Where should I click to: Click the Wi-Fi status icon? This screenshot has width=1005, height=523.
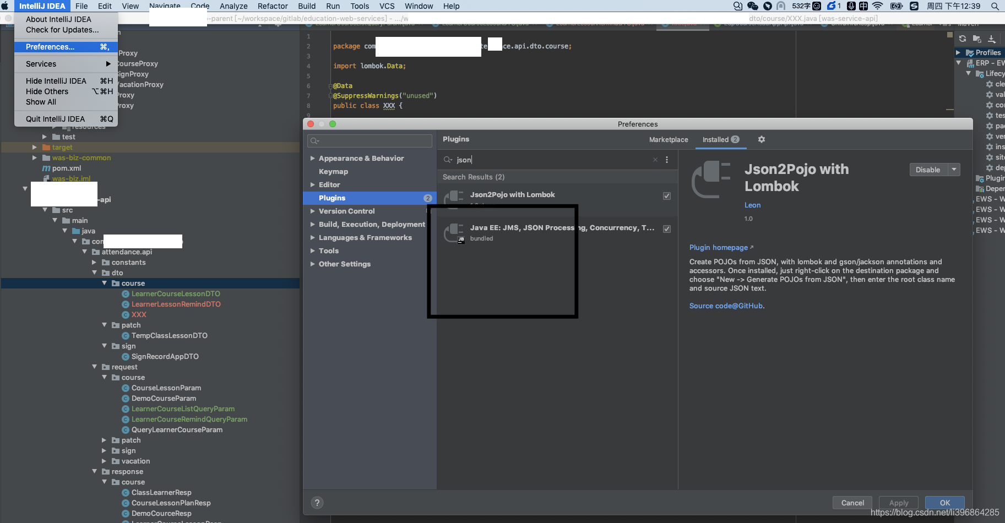point(878,6)
